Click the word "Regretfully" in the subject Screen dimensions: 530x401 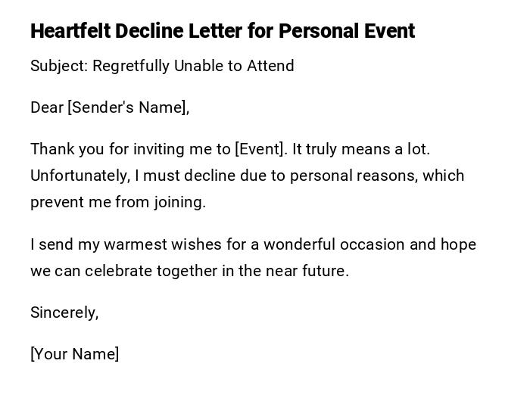tap(132, 66)
